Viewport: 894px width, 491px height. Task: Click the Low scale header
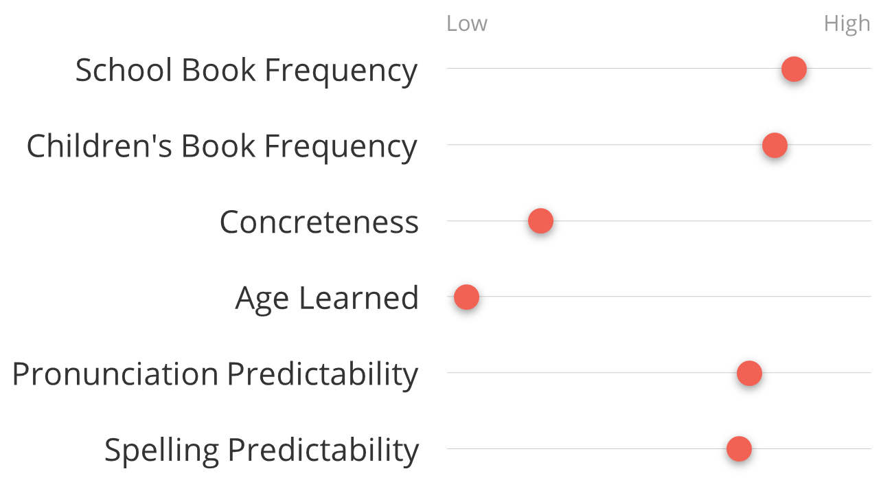(x=467, y=23)
